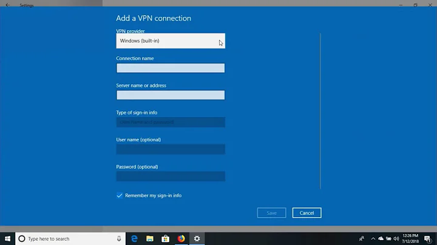Open Microsoft Store from the taskbar
The height and width of the screenshot is (245, 437).
pyautogui.click(x=166, y=238)
